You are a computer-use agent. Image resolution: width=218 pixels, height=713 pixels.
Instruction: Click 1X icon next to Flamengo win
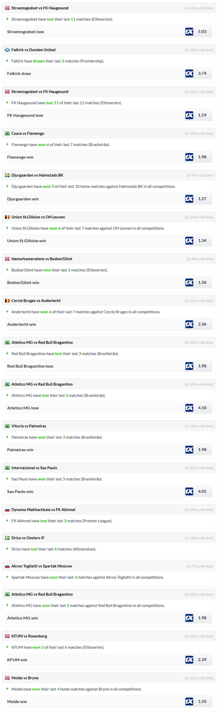tap(189, 157)
